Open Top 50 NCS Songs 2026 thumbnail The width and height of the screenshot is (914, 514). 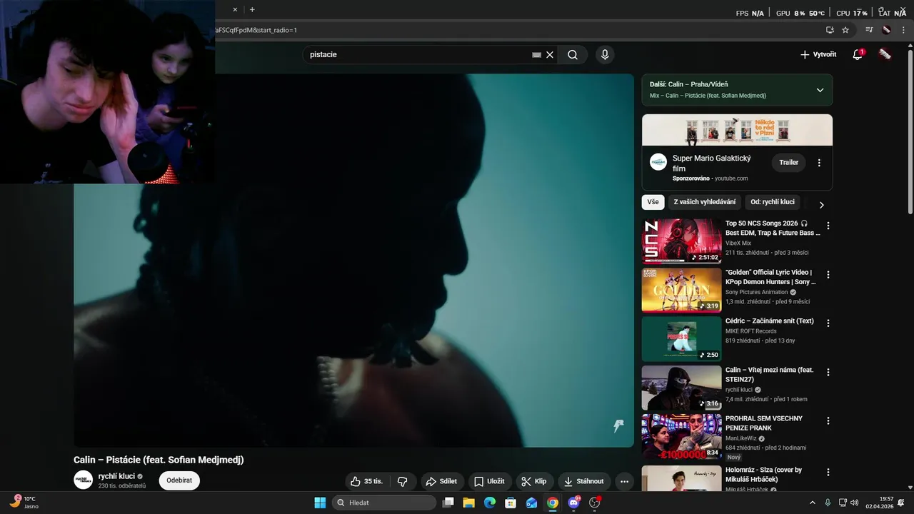pyautogui.click(x=681, y=241)
